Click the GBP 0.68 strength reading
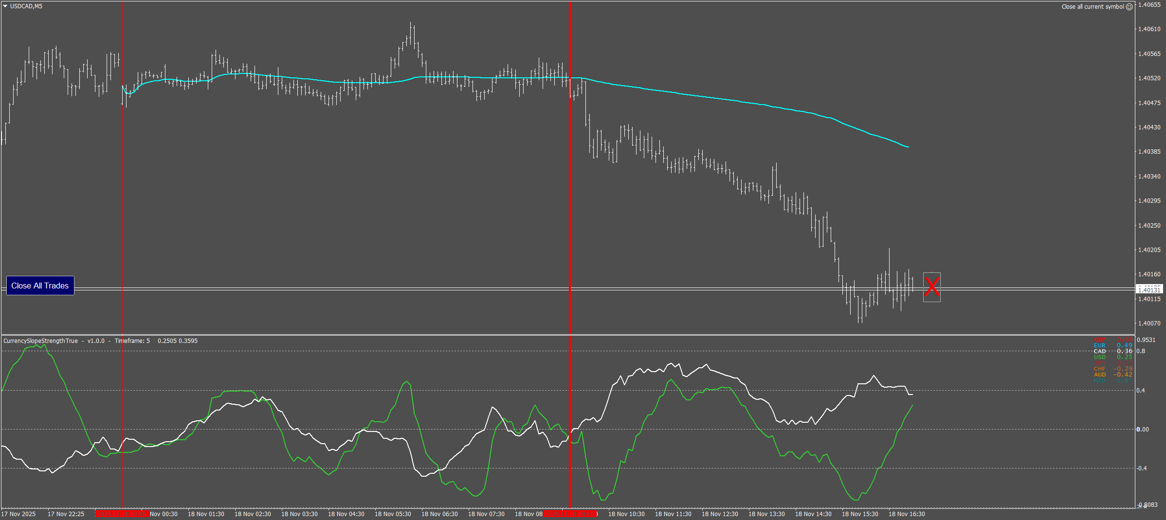The width and height of the screenshot is (1166, 520). (1113, 340)
